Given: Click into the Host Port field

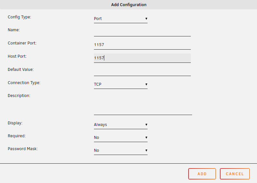Looking at the screenshot, I should (x=142, y=58).
